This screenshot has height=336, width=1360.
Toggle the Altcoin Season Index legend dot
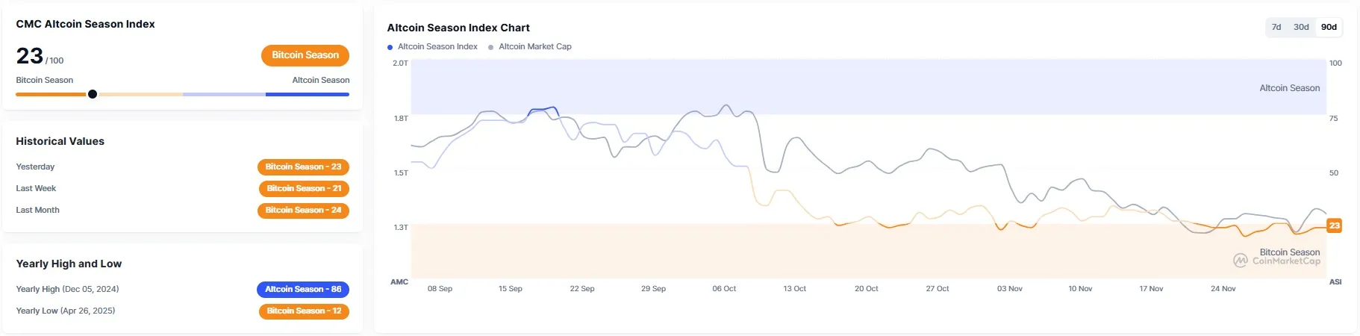coord(390,47)
